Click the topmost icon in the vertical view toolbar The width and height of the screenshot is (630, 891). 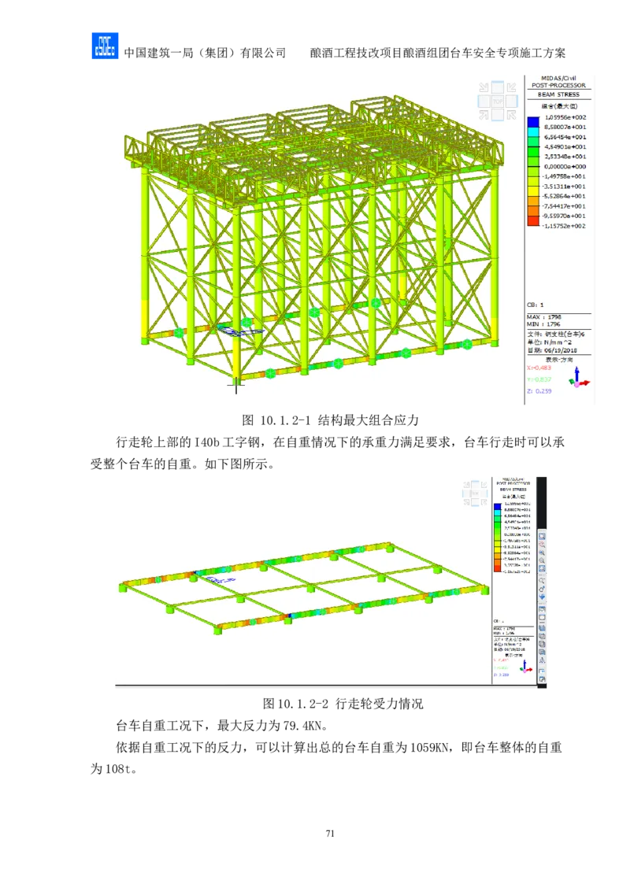pyautogui.click(x=542, y=536)
